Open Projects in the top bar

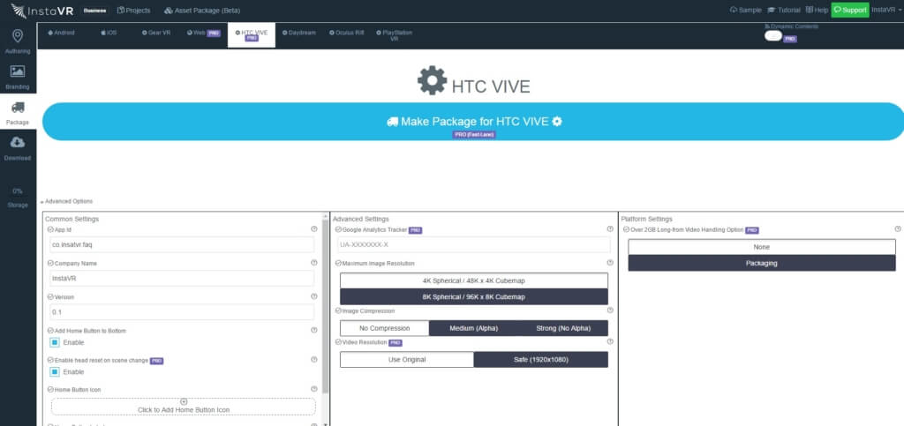point(134,11)
